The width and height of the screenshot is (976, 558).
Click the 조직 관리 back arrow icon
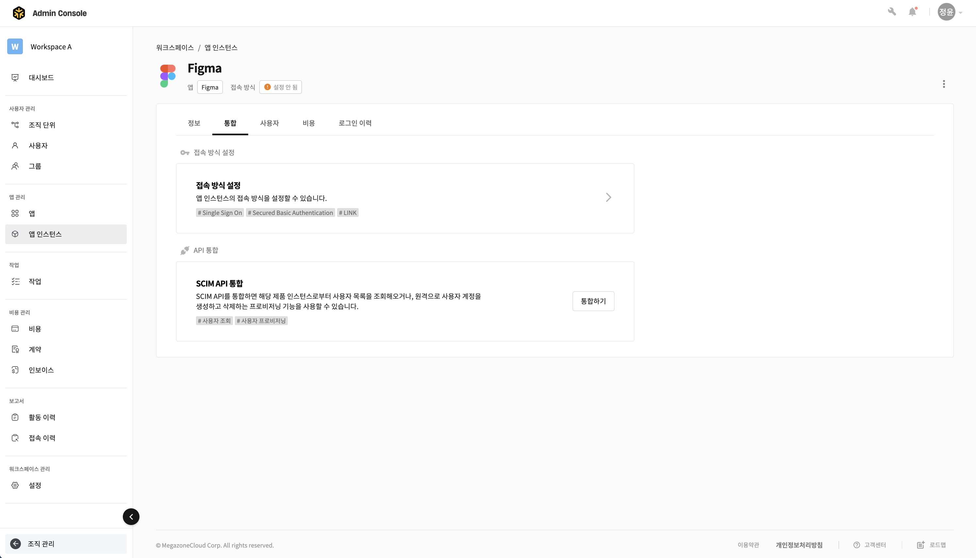pyautogui.click(x=15, y=544)
